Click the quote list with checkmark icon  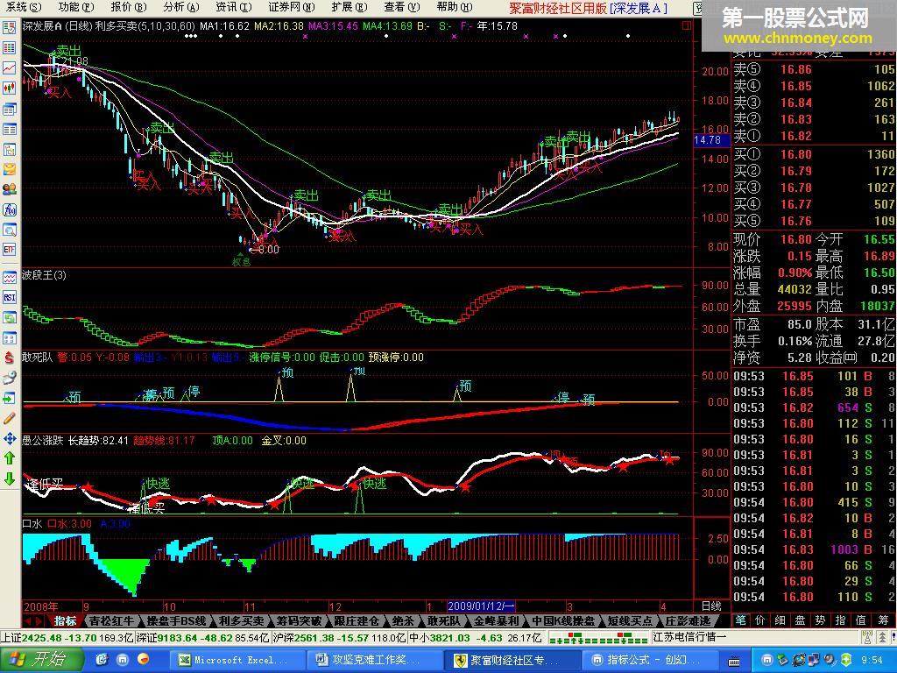pyautogui.click(x=9, y=27)
